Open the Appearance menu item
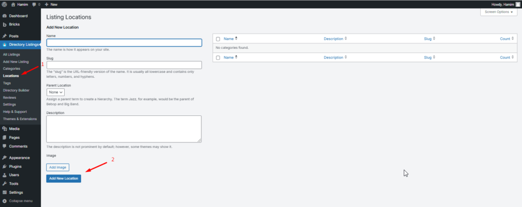 pyautogui.click(x=20, y=158)
